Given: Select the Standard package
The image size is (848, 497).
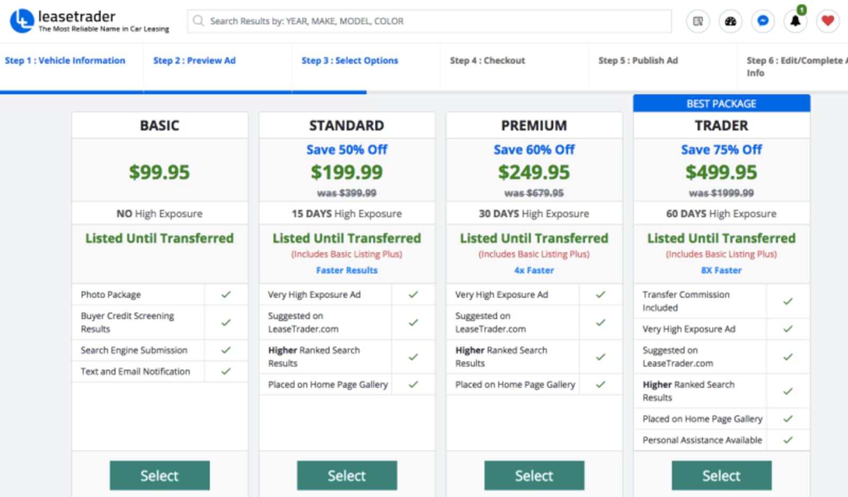Looking at the screenshot, I should point(347,475).
